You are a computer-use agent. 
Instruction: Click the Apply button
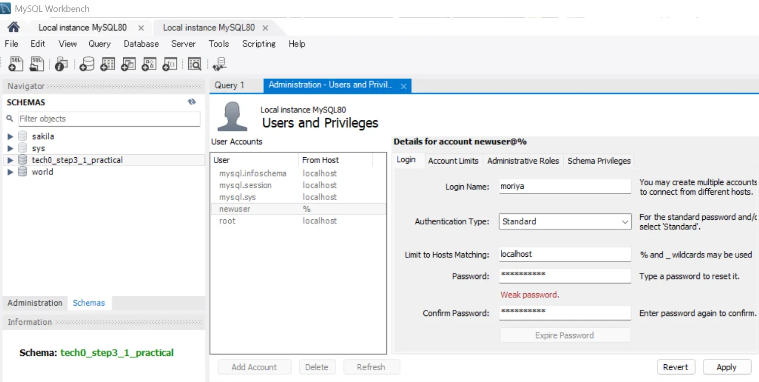726,367
